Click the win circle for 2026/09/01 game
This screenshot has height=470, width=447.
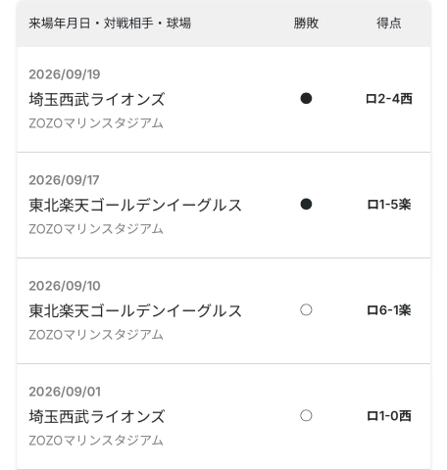(306, 415)
